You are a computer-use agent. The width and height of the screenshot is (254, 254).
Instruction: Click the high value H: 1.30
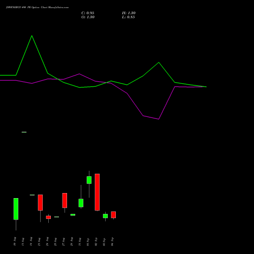pyautogui.click(x=129, y=13)
